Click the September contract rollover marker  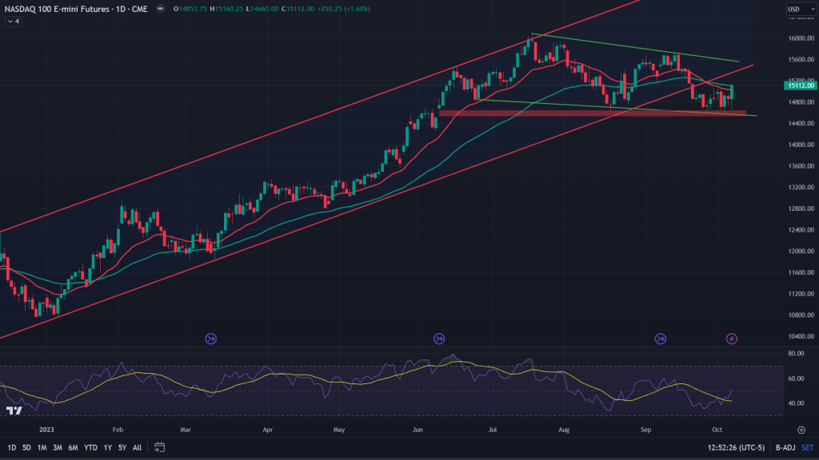[661, 339]
